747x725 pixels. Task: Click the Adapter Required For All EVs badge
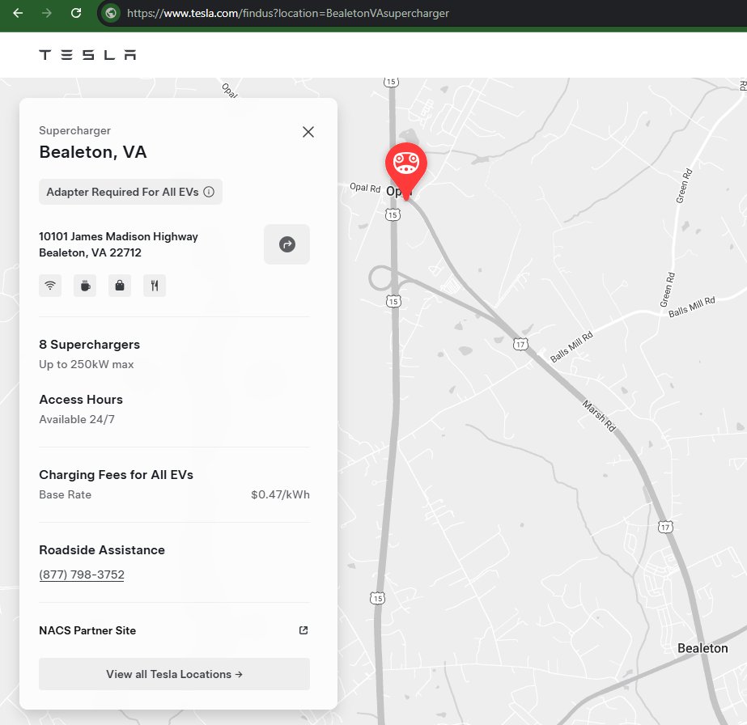[130, 192]
